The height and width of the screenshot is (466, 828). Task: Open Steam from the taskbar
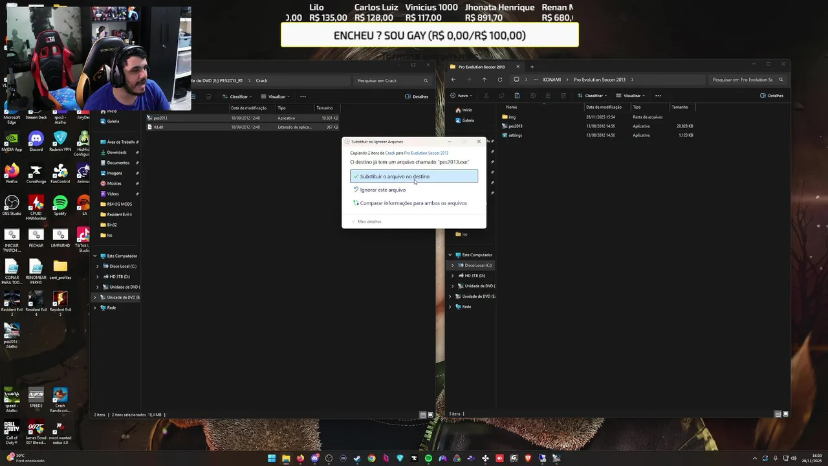coord(357,458)
